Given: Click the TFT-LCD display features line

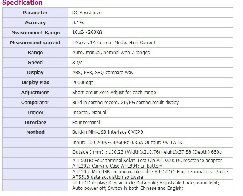Looking at the screenshot, I should [146, 183].
